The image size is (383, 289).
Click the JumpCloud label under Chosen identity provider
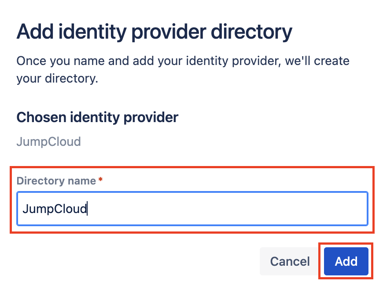click(48, 141)
